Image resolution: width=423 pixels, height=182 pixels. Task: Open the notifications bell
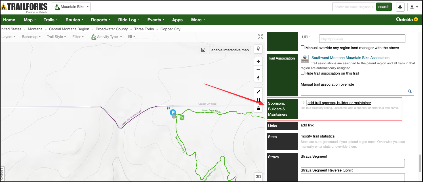400,7
